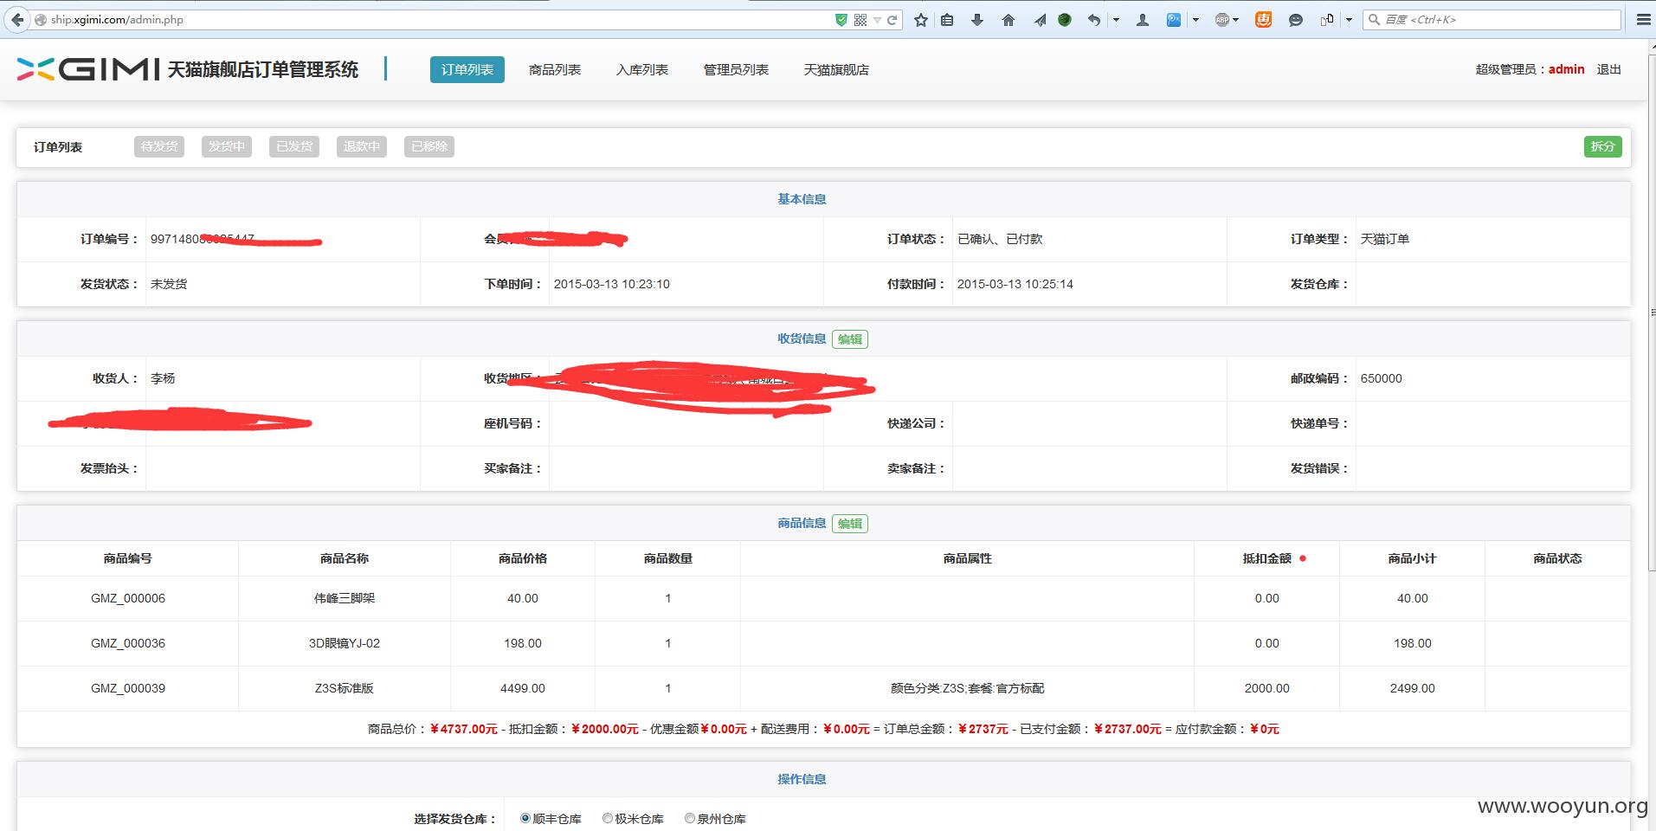Open the downloads arrow icon
This screenshot has height=831, width=1656.
(977, 20)
